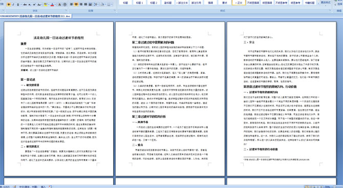Open the change case Aa dropdown
Viewport: 343px width, 188px height.
point(39,5)
